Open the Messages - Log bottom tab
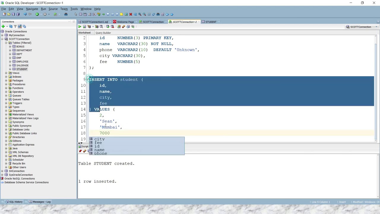 [x=40, y=202]
